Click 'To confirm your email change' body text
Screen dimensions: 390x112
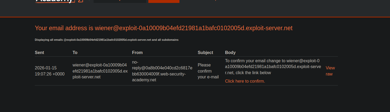pyautogui.click(x=255, y=61)
